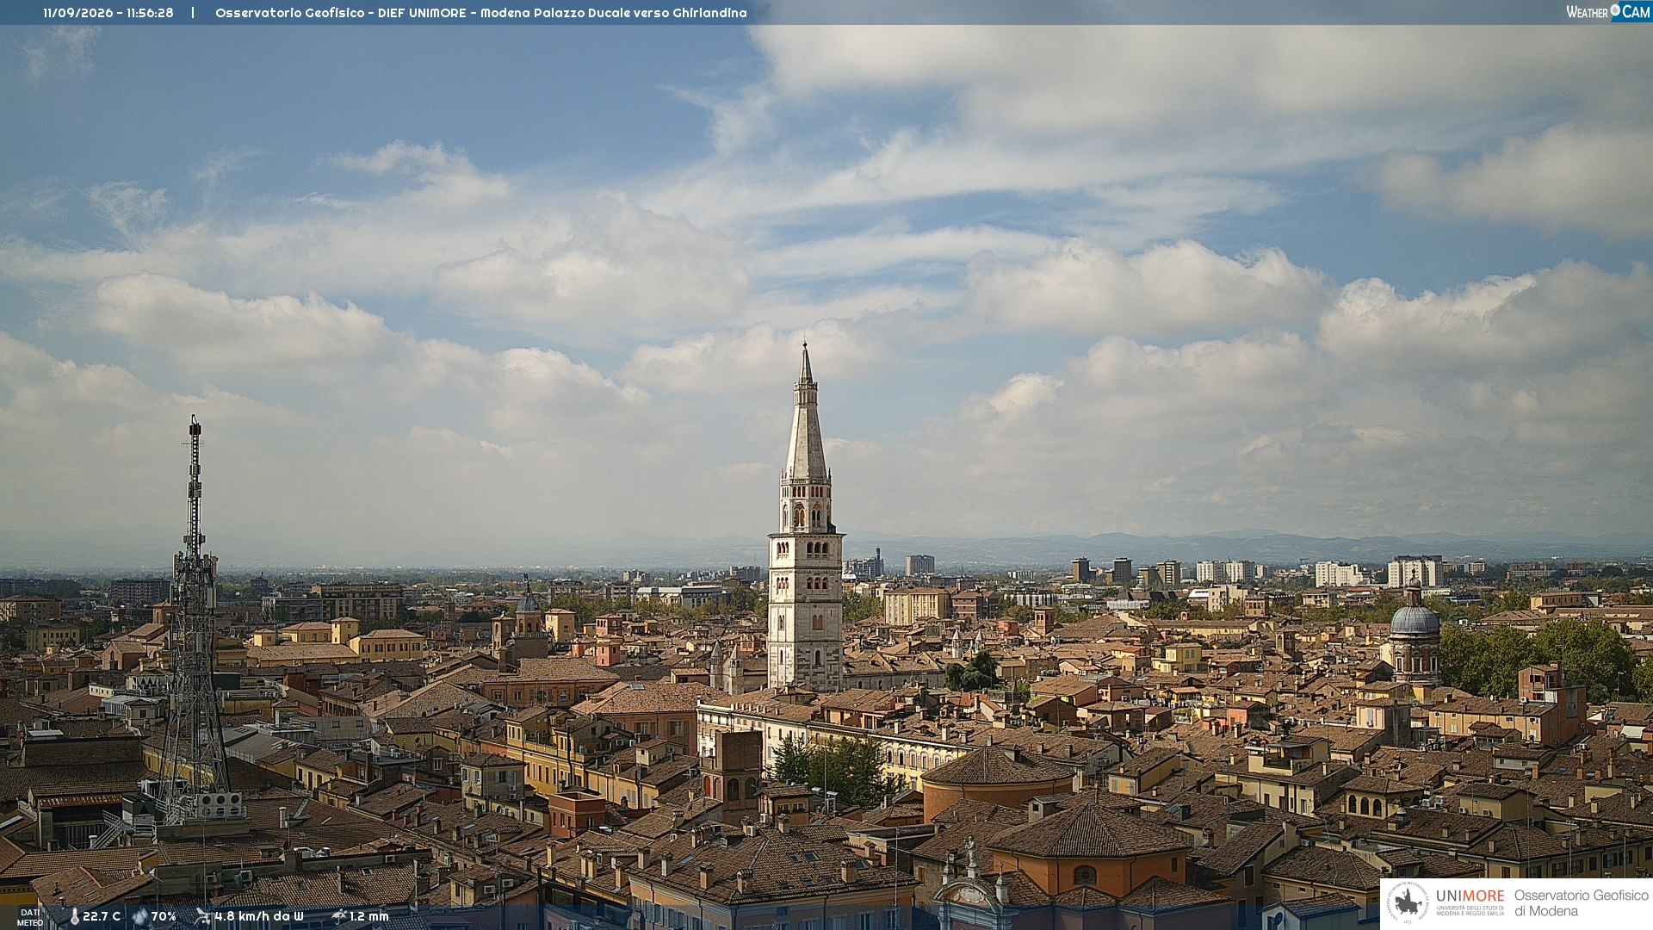Click the wind anemometer icon
1653x930 pixels.
[203, 916]
